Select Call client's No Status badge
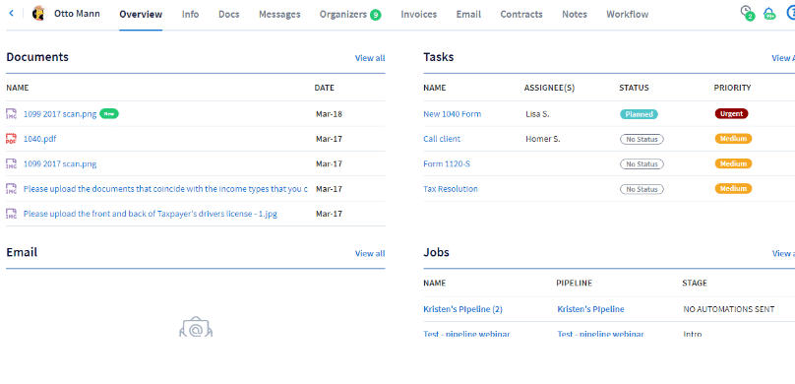The width and height of the screenshot is (795, 384). pos(642,139)
